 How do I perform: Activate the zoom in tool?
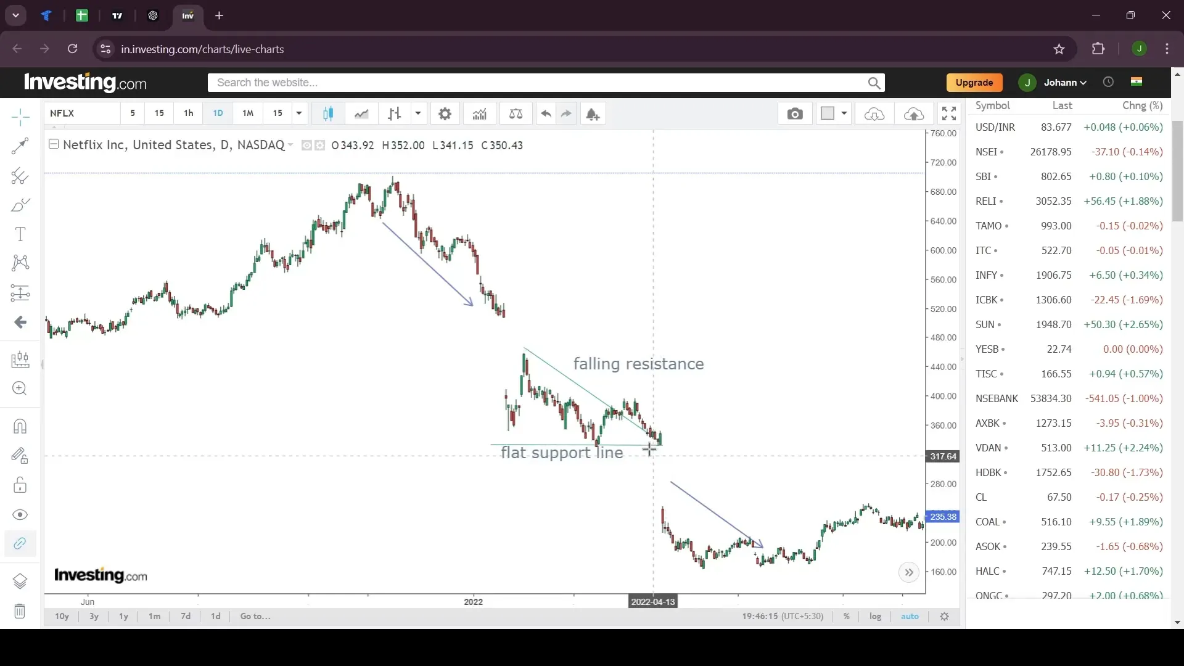[x=20, y=388]
